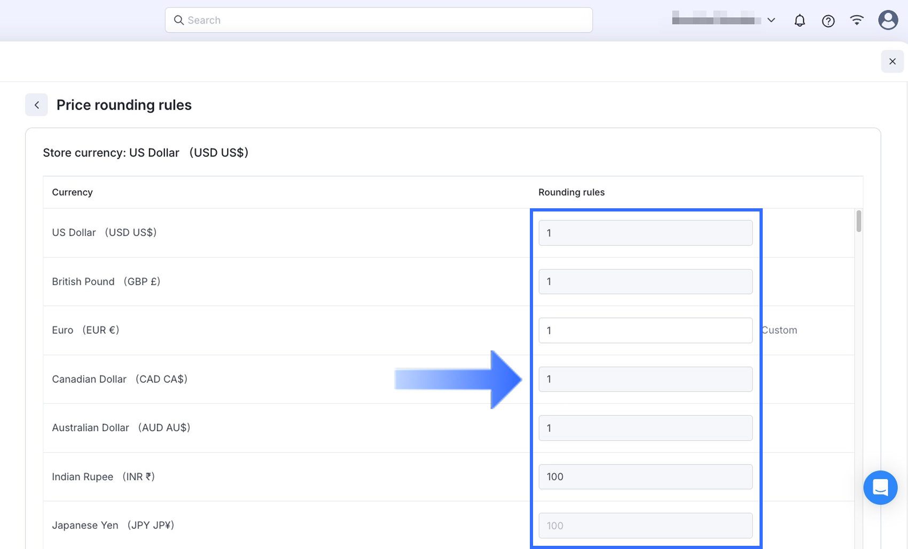The image size is (908, 549).
Task: Click the notifications bell icon
Action: pyautogui.click(x=800, y=20)
